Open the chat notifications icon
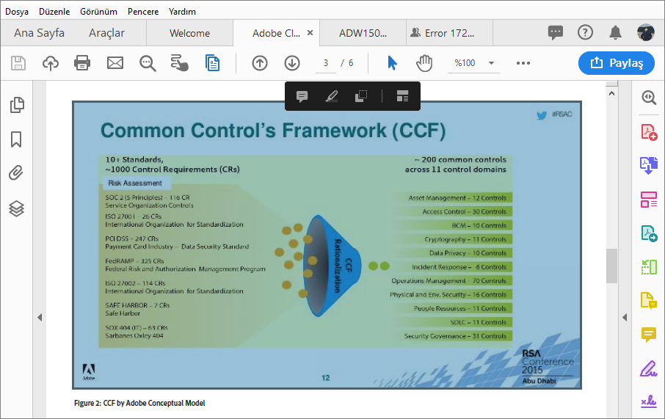Screen dimensions: 665x419 (x=555, y=32)
